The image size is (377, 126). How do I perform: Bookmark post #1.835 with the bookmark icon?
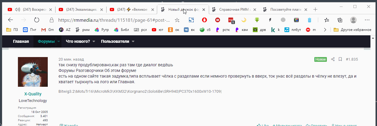pos(340,59)
